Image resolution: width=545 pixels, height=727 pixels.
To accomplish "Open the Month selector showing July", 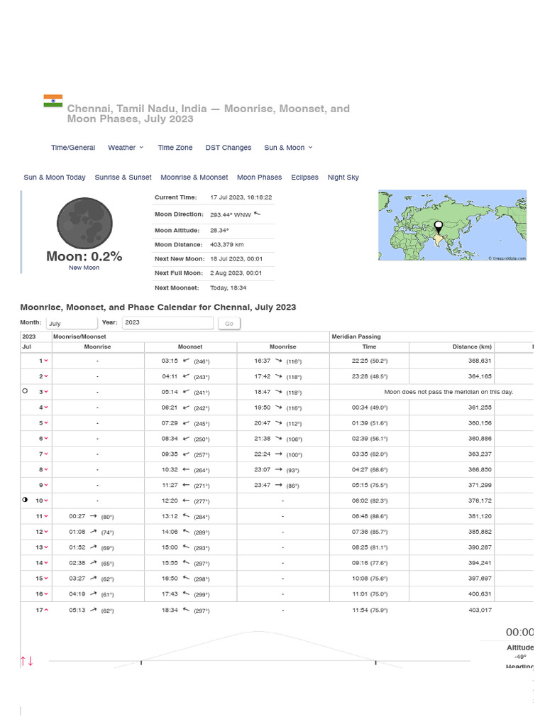I will click(72, 323).
